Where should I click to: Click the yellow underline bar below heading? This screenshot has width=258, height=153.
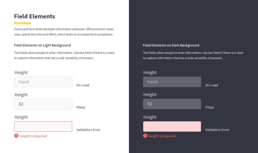point(23,23)
